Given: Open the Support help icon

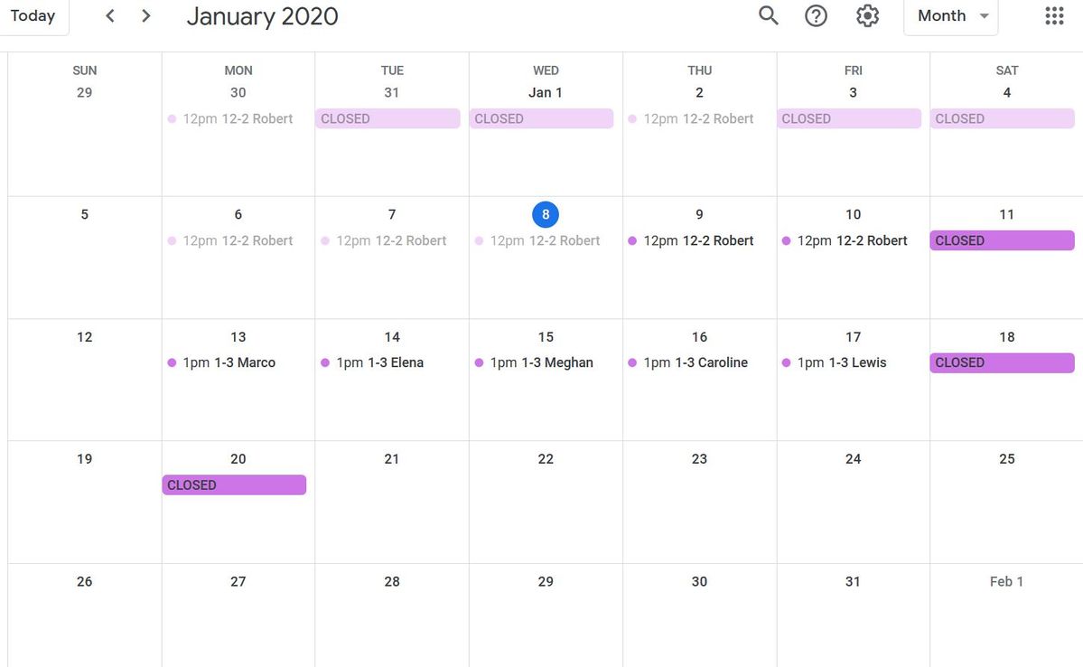Looking at the screenshot, I should pos(816,15).
